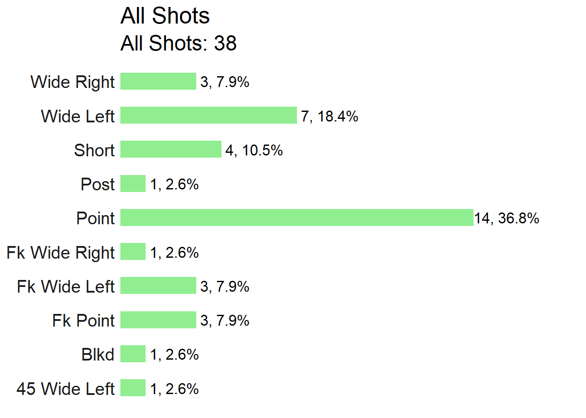Click the Point bar in the chart
This screenshot has width=586, height=418.
296,218
